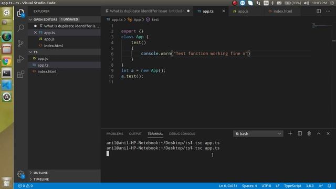Switch to the Problems panel tab
The height and width of the screenshot is (189, 336).
pyautogui.click(x=115, y=134)
